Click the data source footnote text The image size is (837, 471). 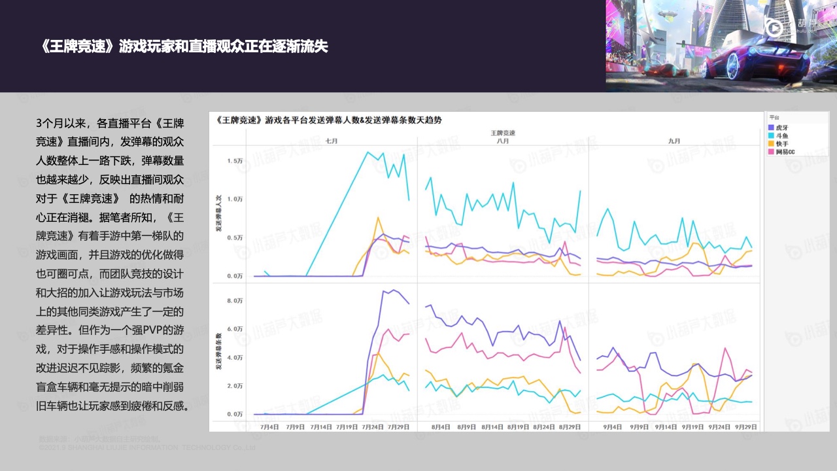pyautogui.click(x=105, y=438)
